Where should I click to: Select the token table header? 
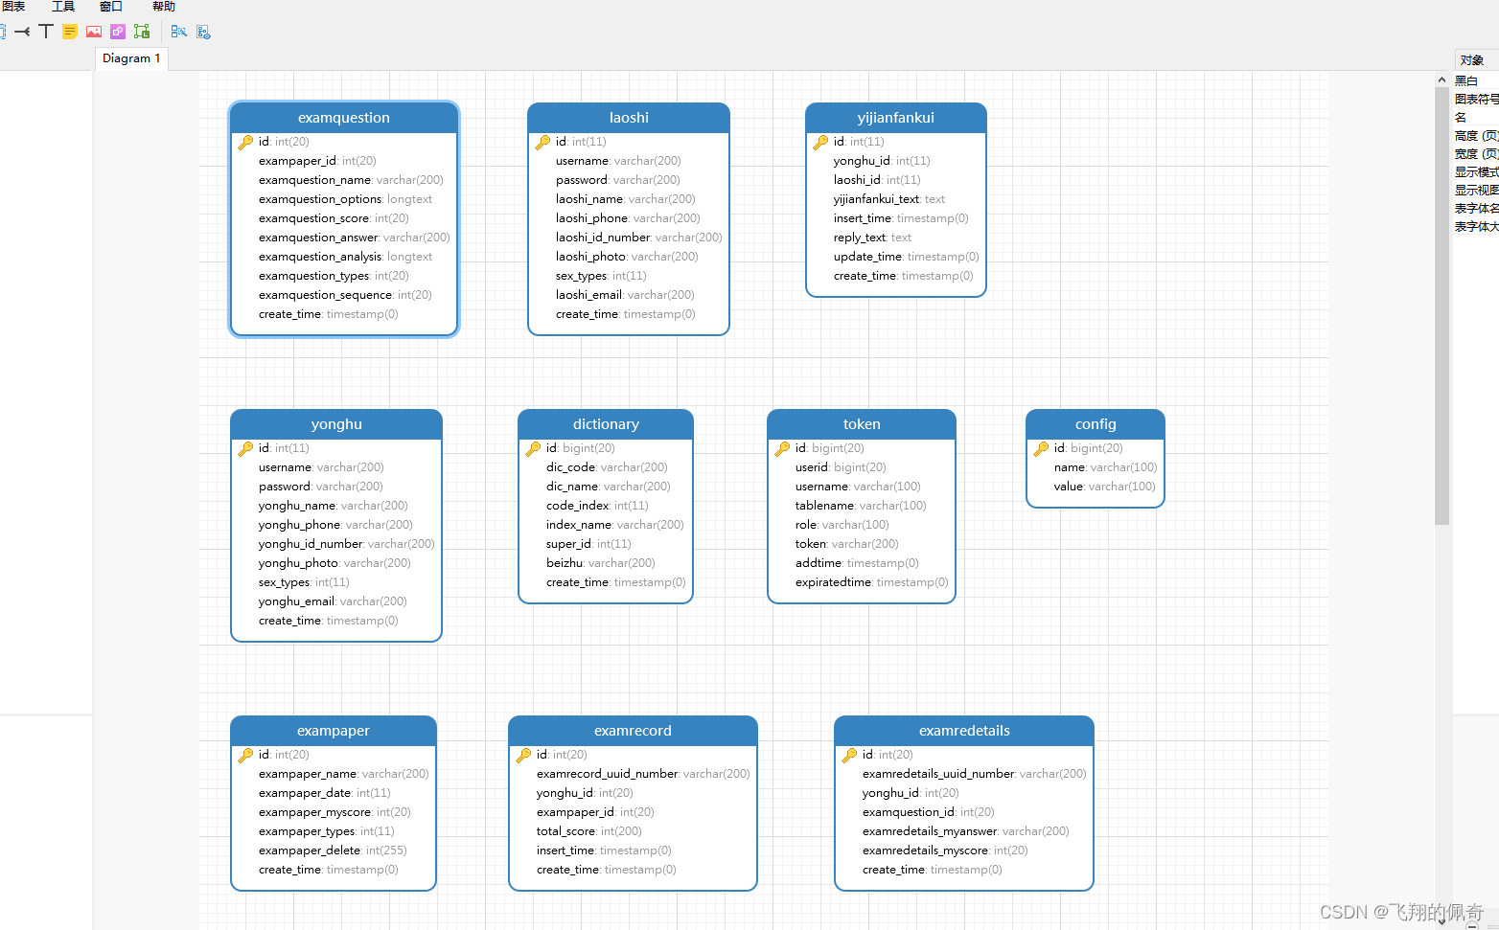[862, 424]
